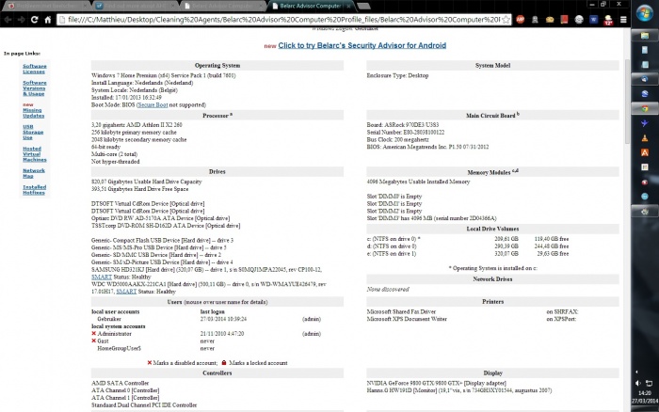659x412 pixels.
Task: Launch VLC cone icon in the taskbar
Action: [x=645, y=137]
